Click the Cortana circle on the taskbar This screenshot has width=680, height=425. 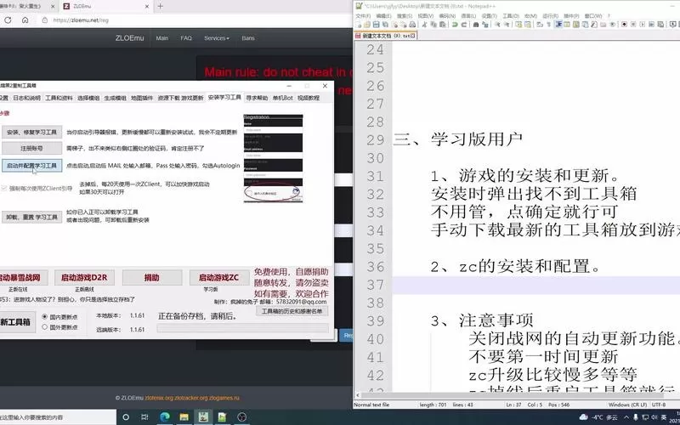[126, 417]
